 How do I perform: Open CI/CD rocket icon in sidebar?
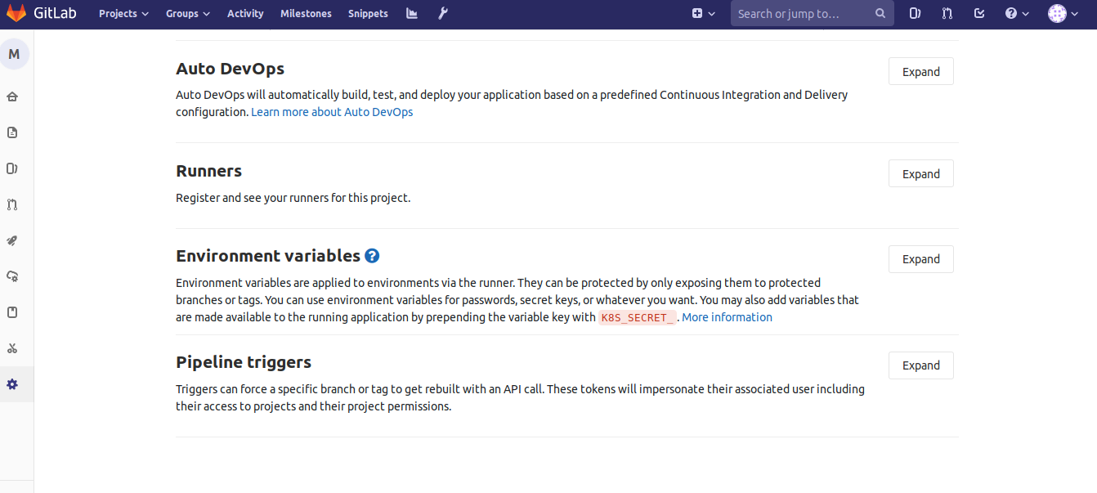point(12,240)
